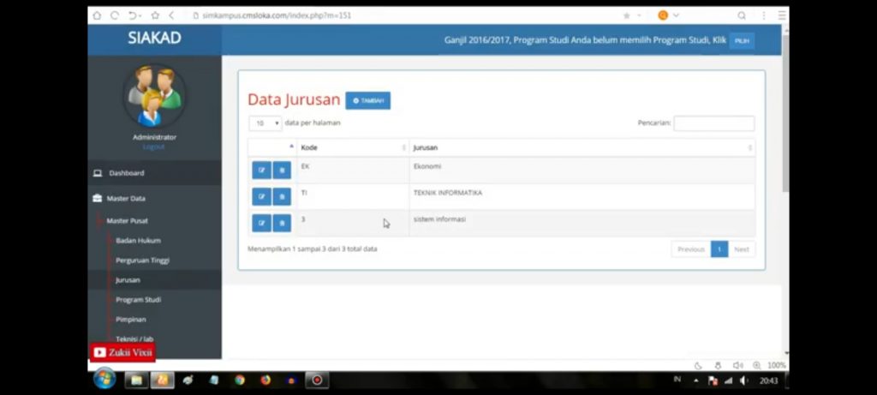
Task: Go to the Next page of results
Action: 741,249
